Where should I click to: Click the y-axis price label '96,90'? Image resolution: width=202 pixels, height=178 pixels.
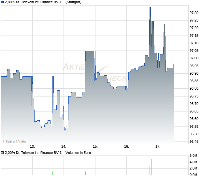[x=194, y=73]
